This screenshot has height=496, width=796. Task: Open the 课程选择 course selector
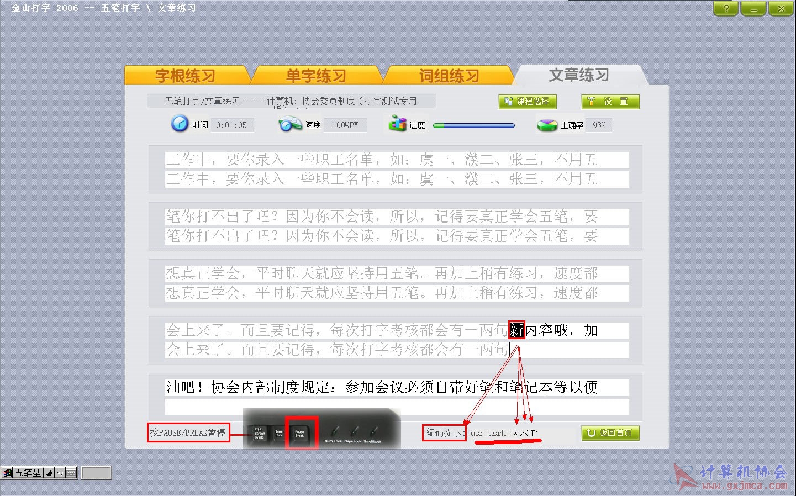(528, 102)
